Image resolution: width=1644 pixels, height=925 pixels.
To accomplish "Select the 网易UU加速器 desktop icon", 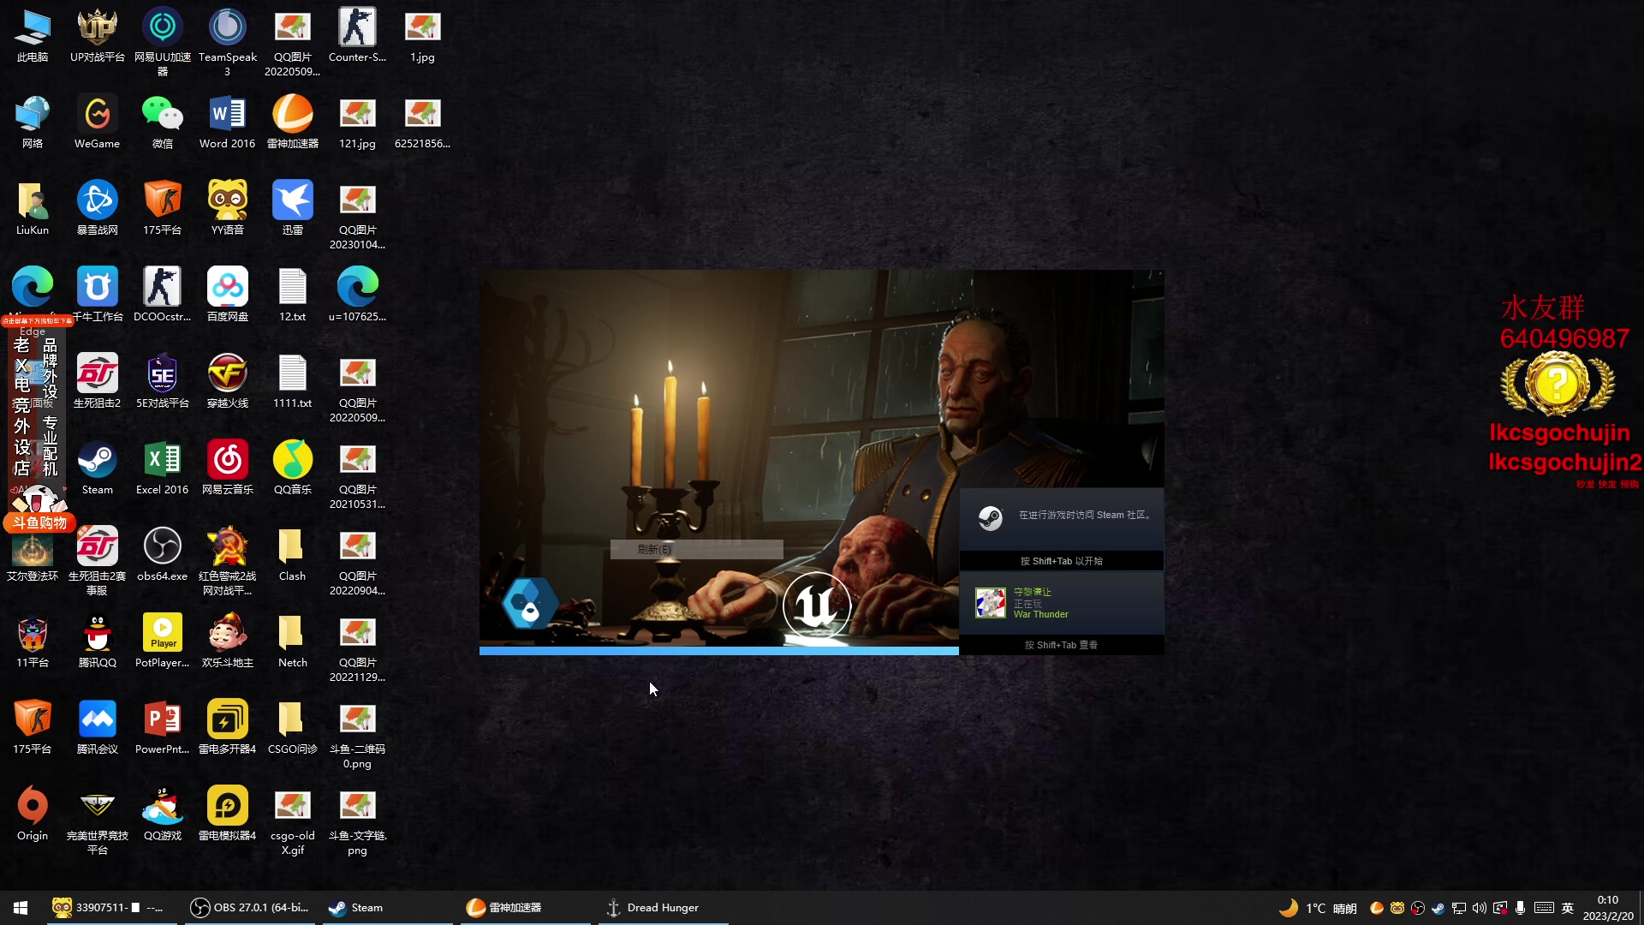I will (163, 42).
